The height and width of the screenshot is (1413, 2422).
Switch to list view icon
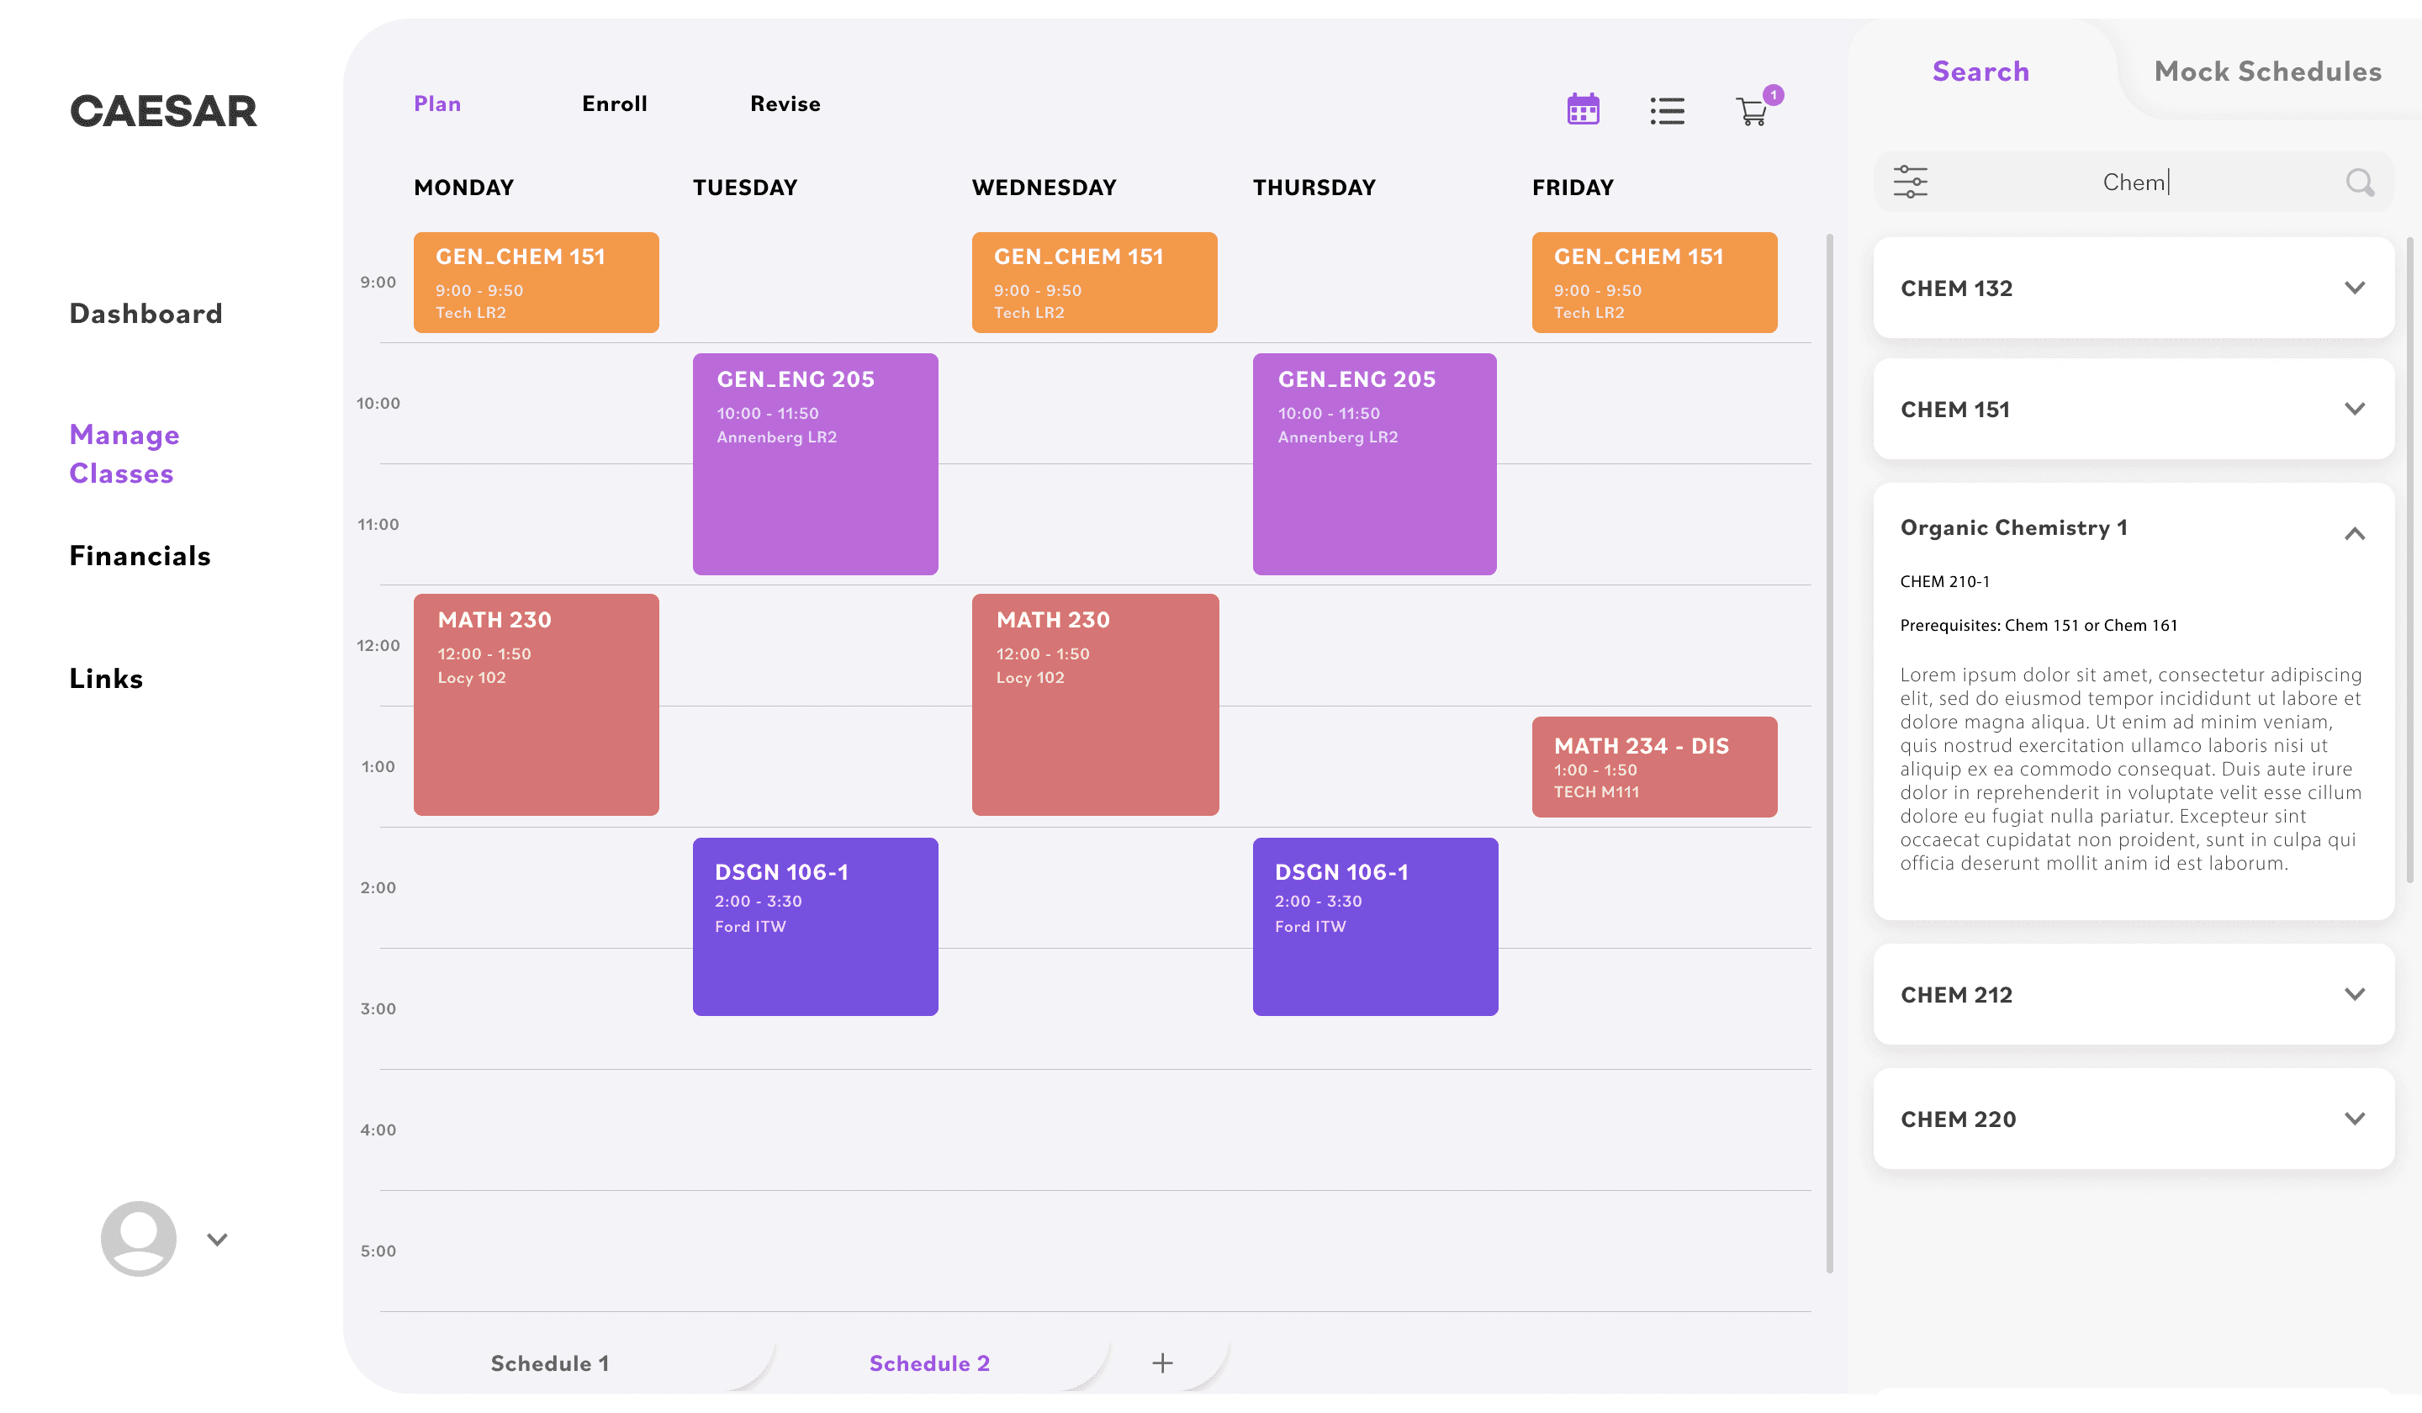coord(1667,110)
